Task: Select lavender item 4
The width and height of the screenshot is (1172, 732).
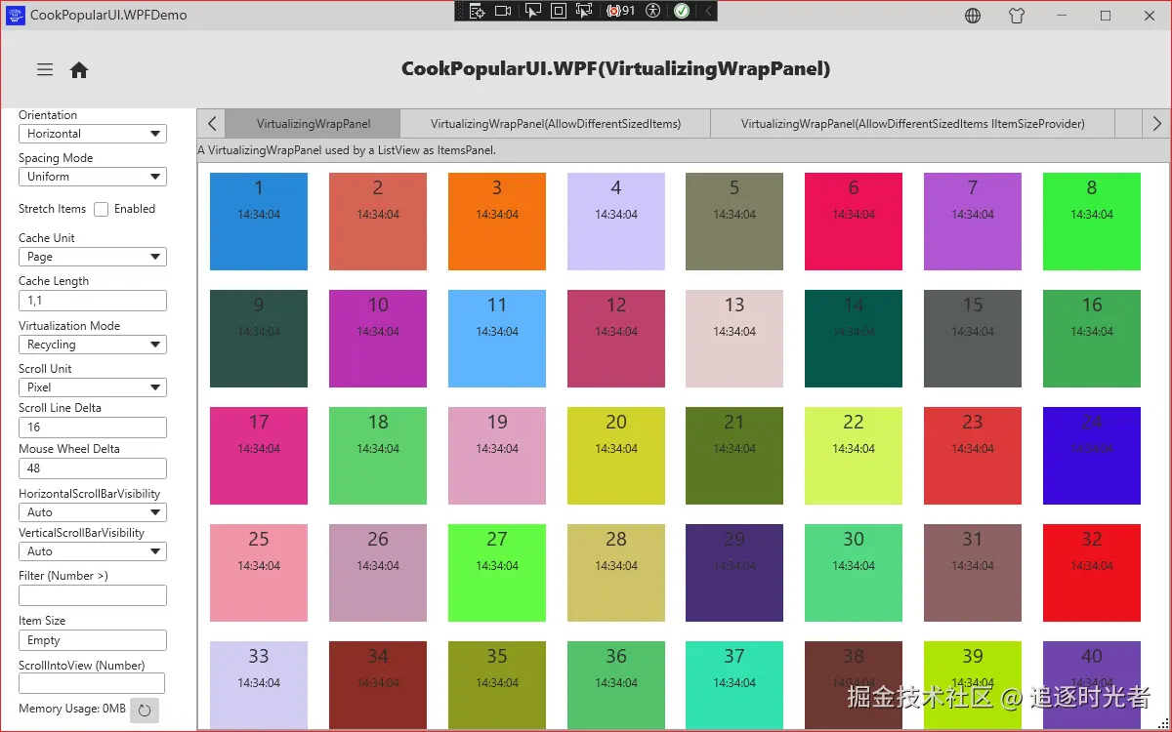Action: [x=616, y=222]
